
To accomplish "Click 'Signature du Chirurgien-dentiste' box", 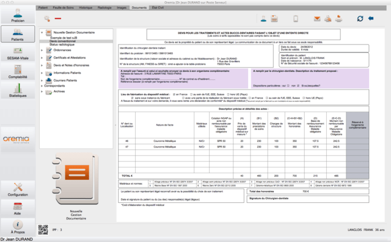I will (308, 199).
